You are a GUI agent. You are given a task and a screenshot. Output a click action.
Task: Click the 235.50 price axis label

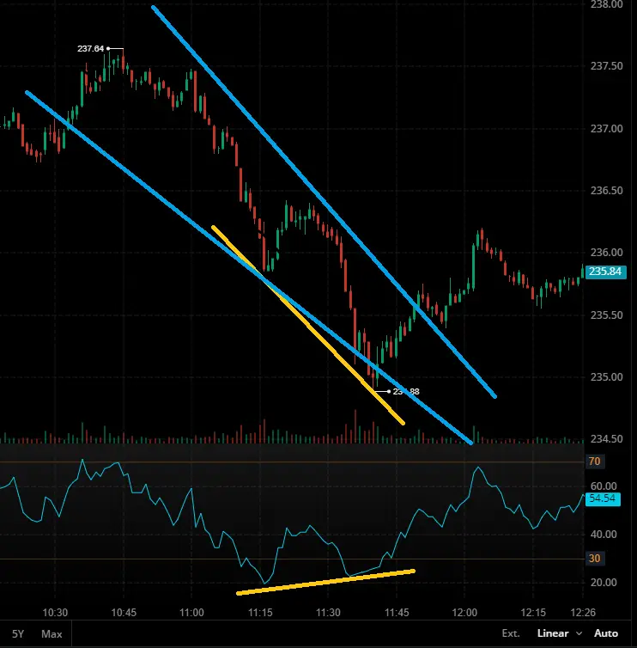point(606,315)
